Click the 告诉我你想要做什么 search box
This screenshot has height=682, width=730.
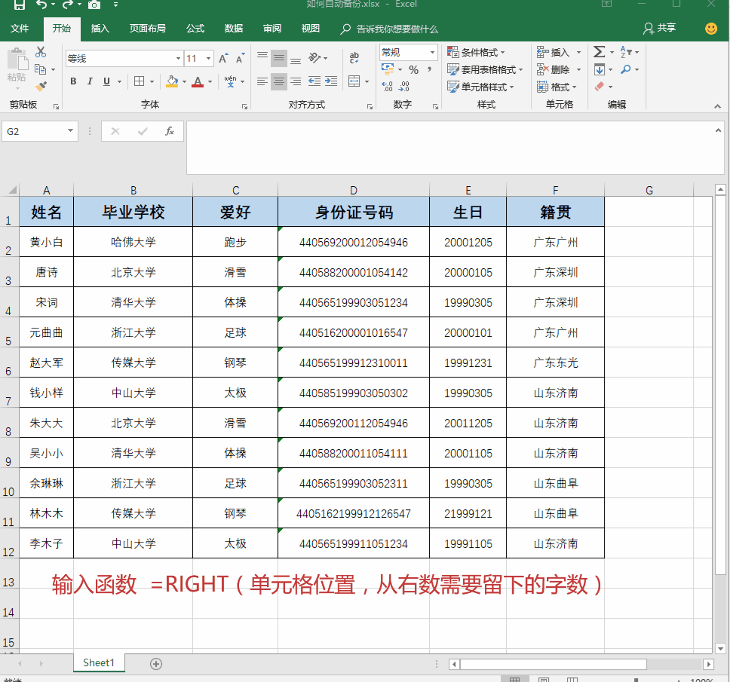[390, 29]
